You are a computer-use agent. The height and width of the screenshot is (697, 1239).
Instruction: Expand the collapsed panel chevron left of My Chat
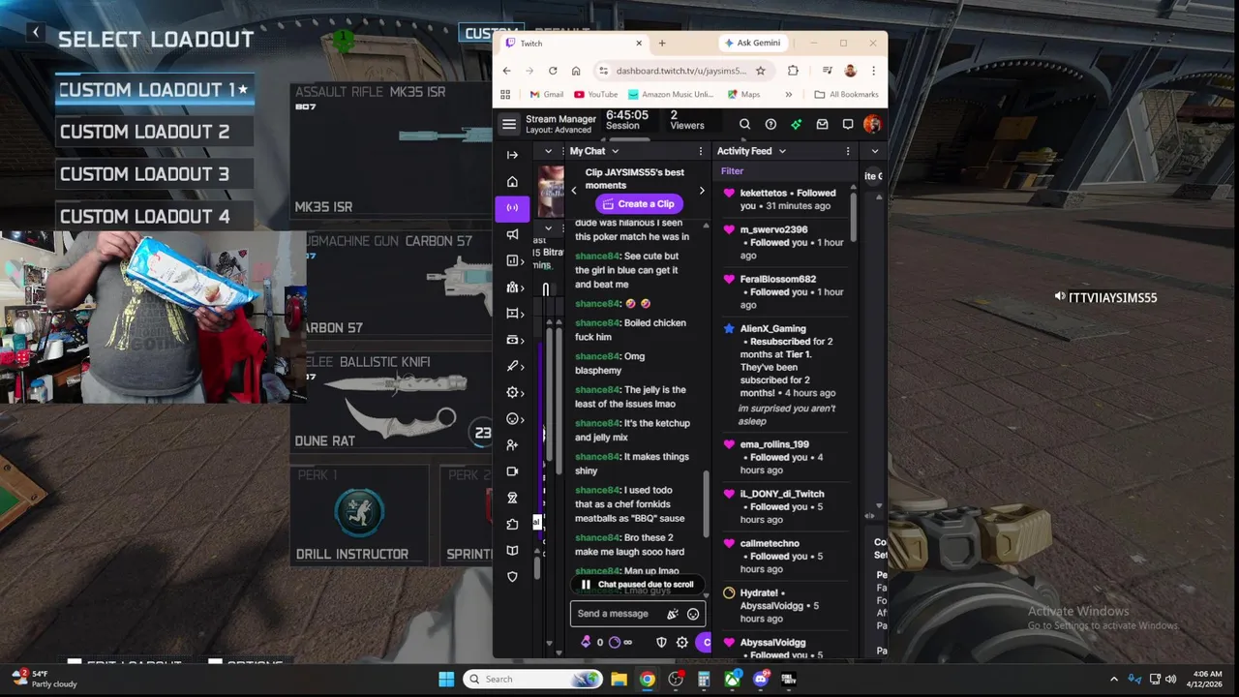pos(548,151)
